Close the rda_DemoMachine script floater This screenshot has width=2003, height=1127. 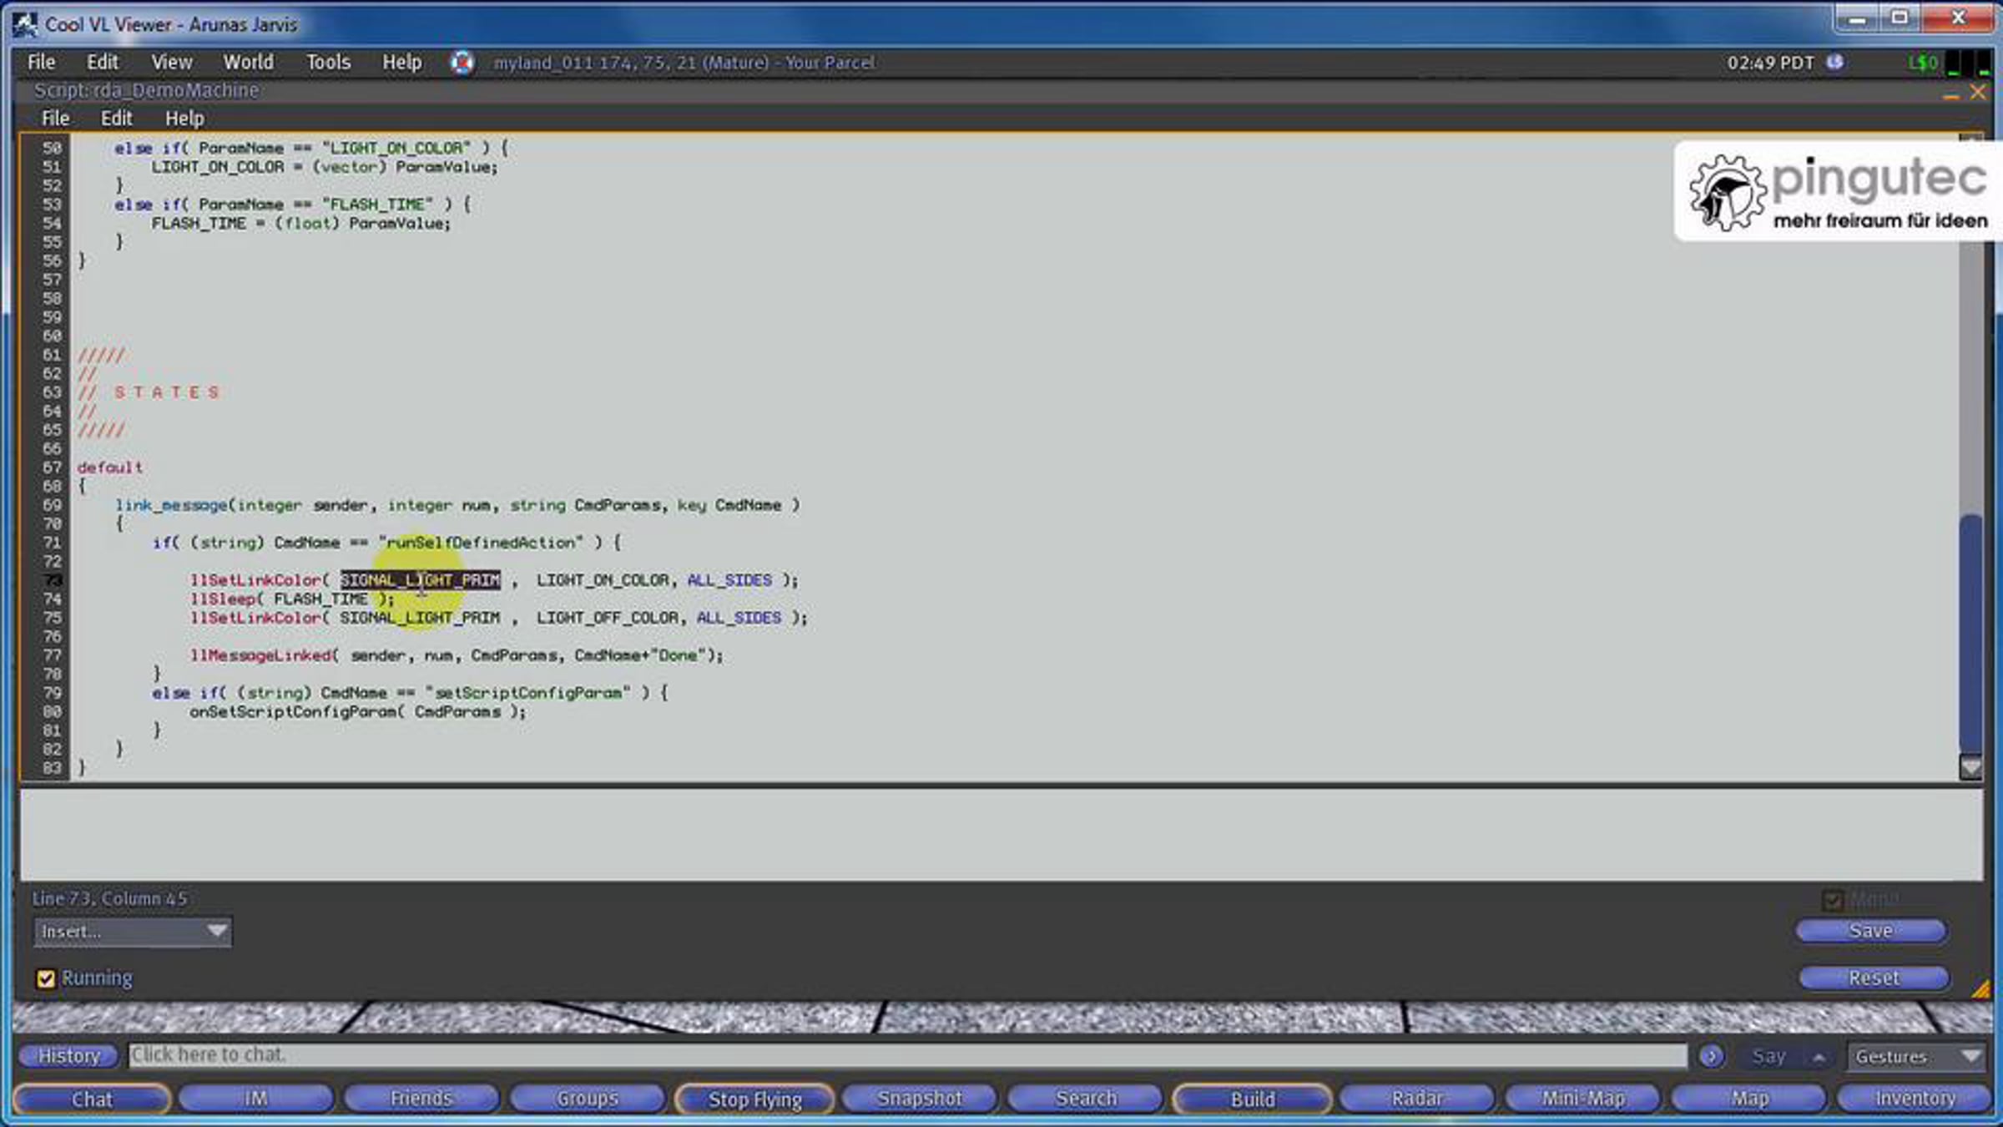pos(1977,93)
